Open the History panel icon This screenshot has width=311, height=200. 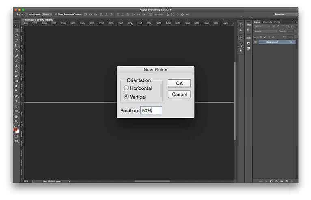tap(241, 25)
